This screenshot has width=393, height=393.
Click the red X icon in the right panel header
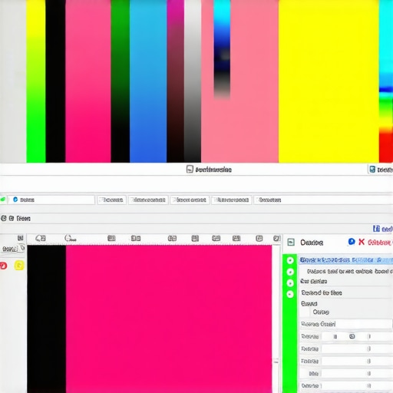[x=362, y=242]
